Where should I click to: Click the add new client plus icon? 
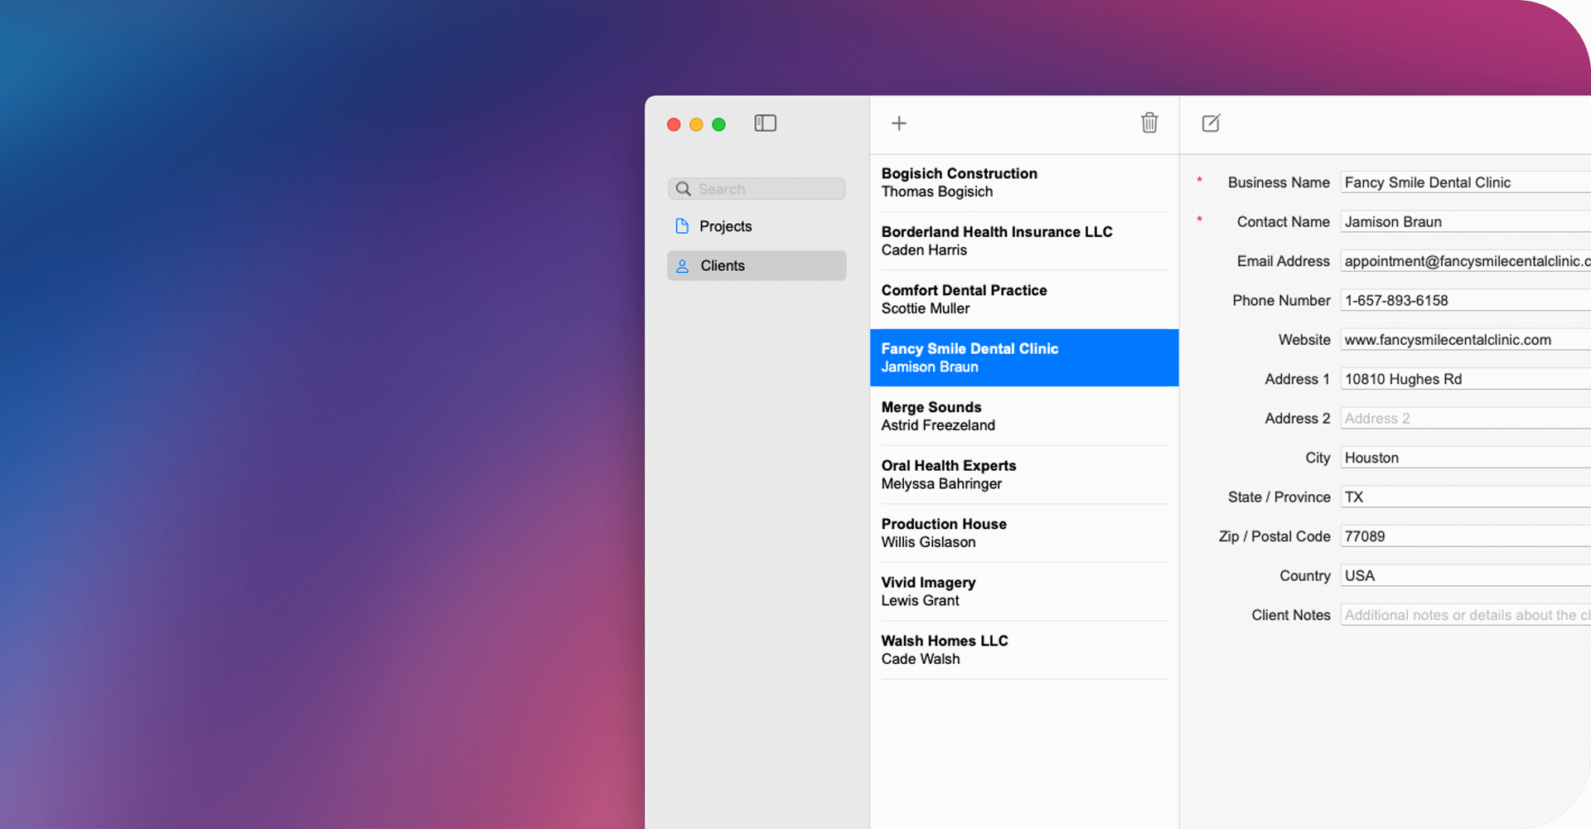(898, 123)
